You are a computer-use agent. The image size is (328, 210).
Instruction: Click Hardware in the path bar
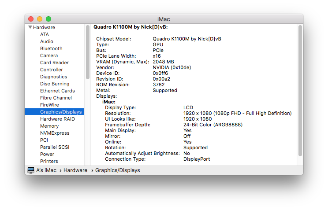[75, 170]
